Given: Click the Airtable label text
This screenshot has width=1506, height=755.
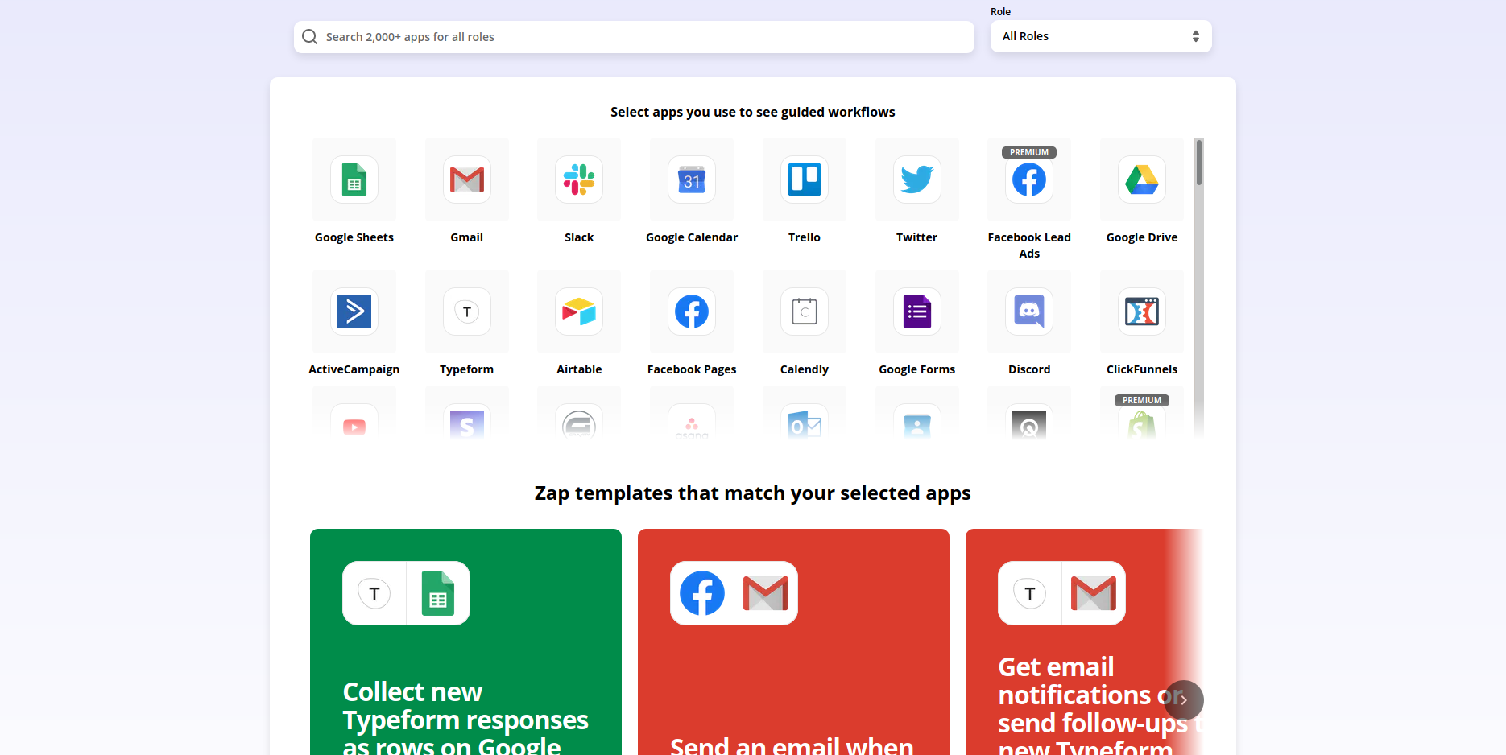Looking at the screenshot, I should coord(579,369).
